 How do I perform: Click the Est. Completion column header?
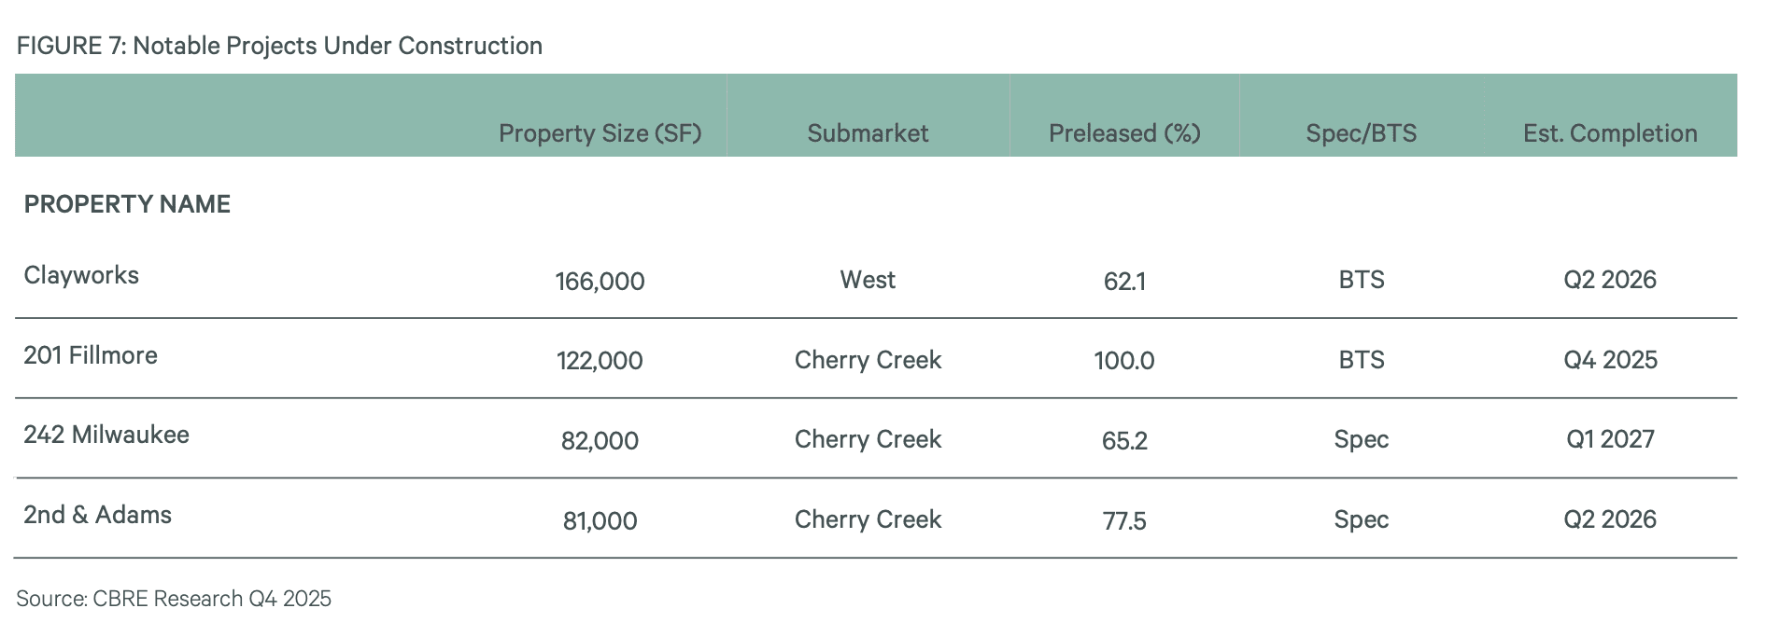pyautogui.click(x=1610, y=133)
